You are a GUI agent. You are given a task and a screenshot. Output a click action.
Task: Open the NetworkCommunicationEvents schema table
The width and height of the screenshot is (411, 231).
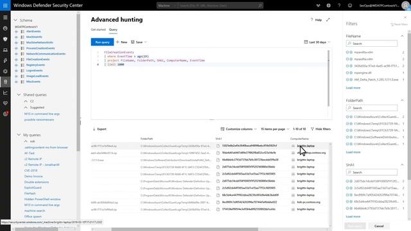point(46,54)
